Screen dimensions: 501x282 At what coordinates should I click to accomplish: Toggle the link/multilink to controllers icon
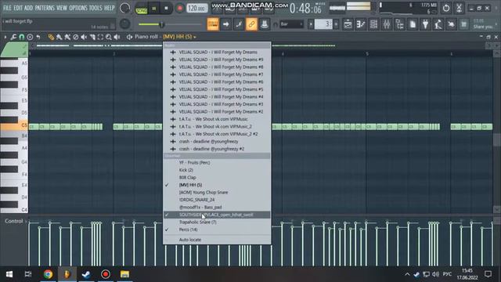tap(251, 24)
